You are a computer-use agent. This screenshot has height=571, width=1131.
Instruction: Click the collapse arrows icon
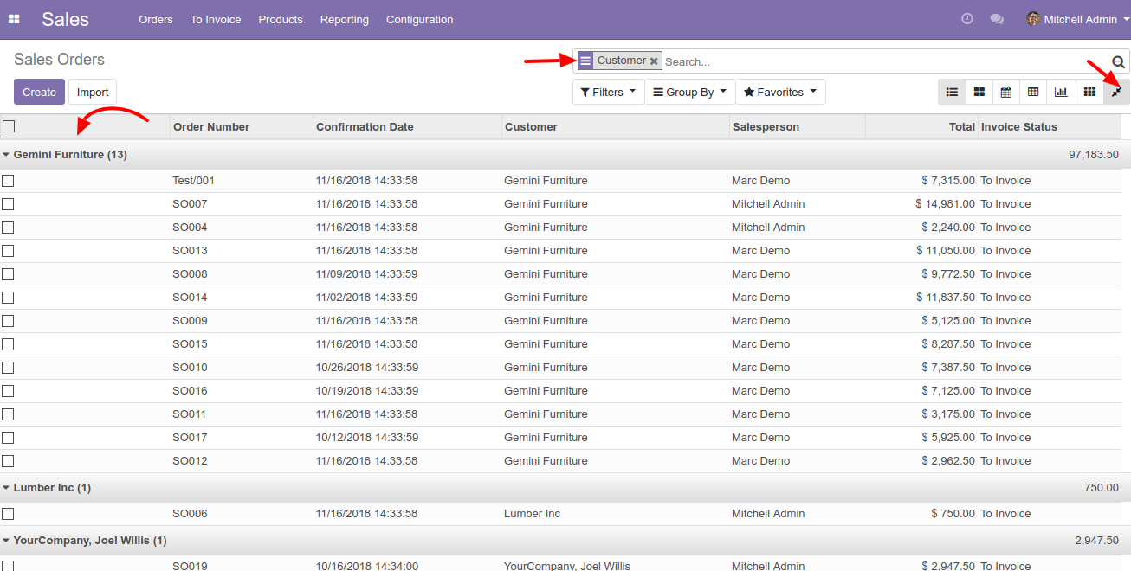[x=1116, y=92]
